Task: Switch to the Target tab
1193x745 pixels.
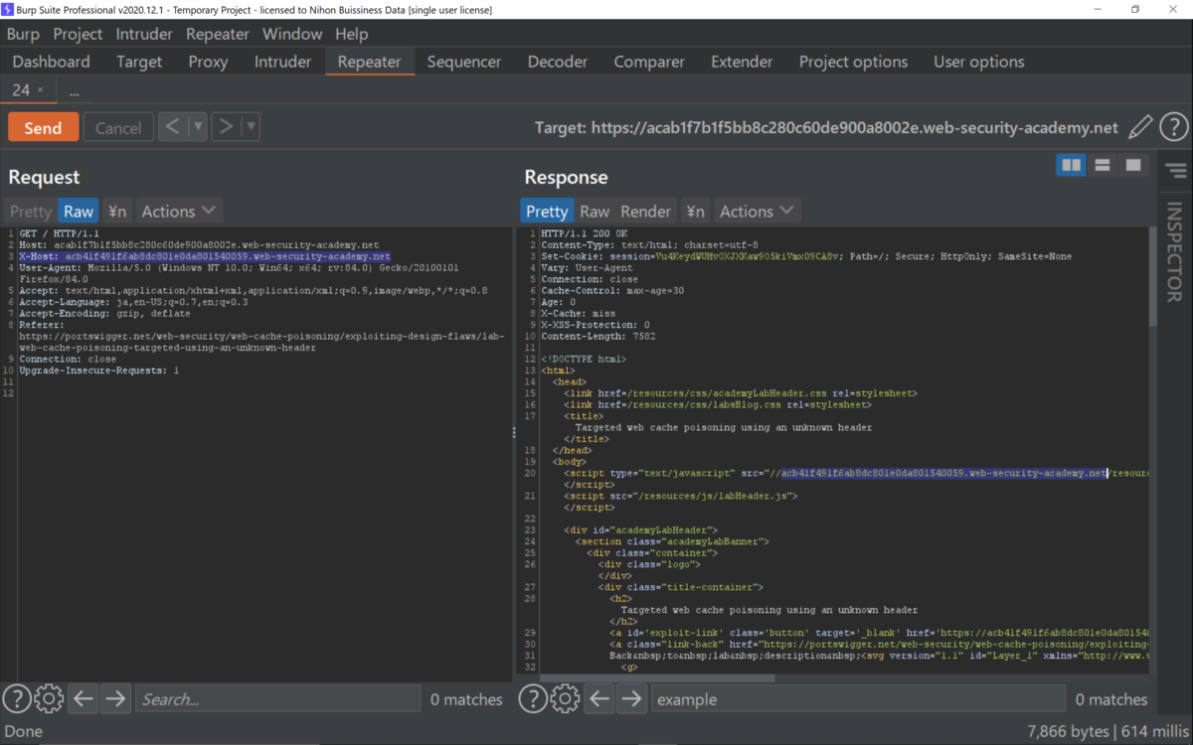Action: 139,62
